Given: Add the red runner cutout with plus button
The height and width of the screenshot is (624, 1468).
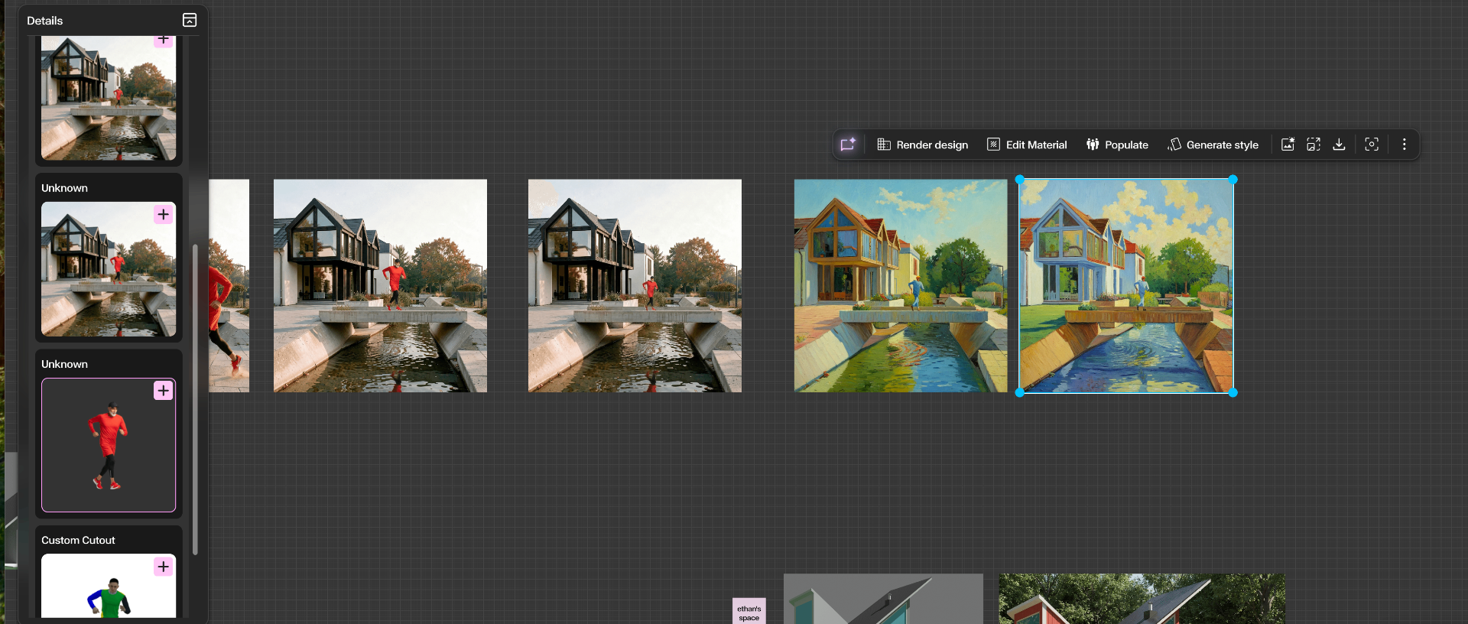Looking at the screenshot, I should tap(163, 391).
